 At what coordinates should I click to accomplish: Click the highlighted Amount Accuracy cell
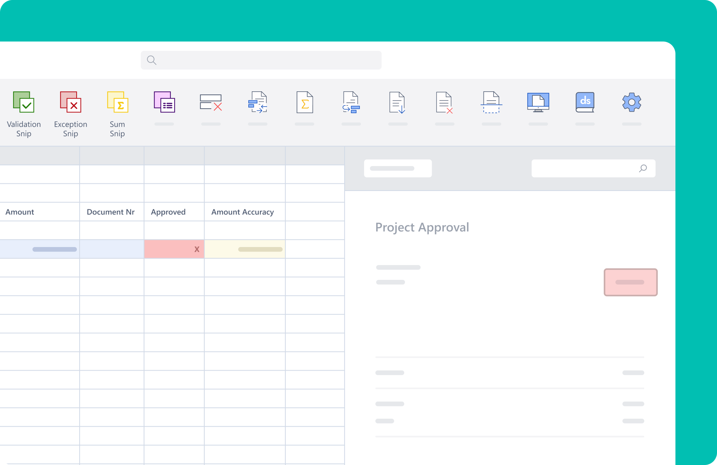tap(245, 249)
